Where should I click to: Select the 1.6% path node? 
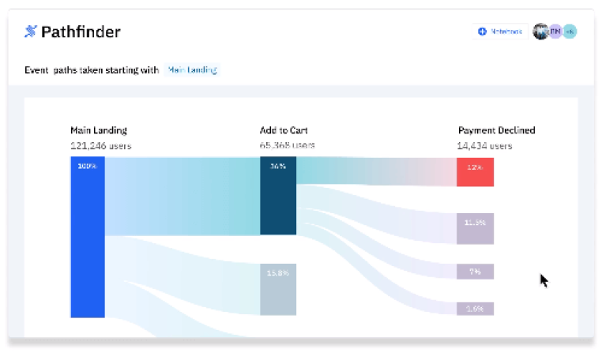tap(475, 309)
